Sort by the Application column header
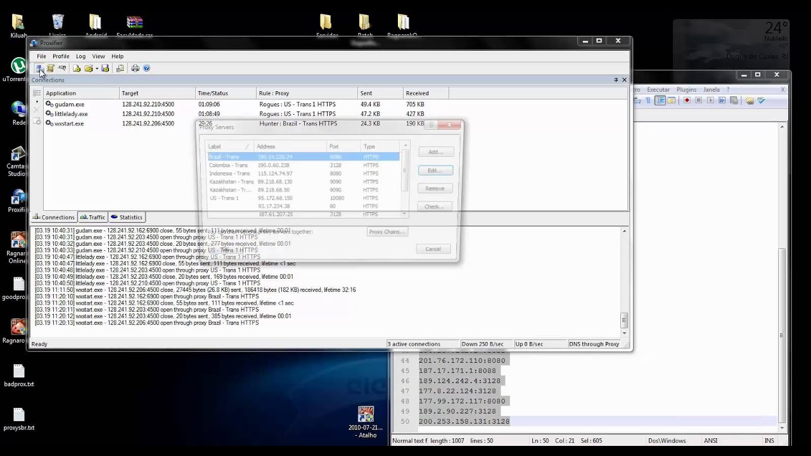Image resolution: width=811 pixels, height=456 pixels. click(x=81, y=93)
